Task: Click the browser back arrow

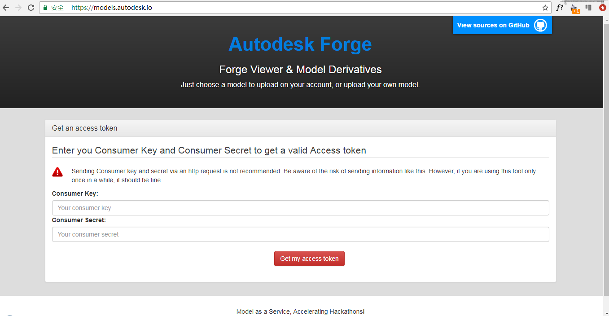Action: 6,8
